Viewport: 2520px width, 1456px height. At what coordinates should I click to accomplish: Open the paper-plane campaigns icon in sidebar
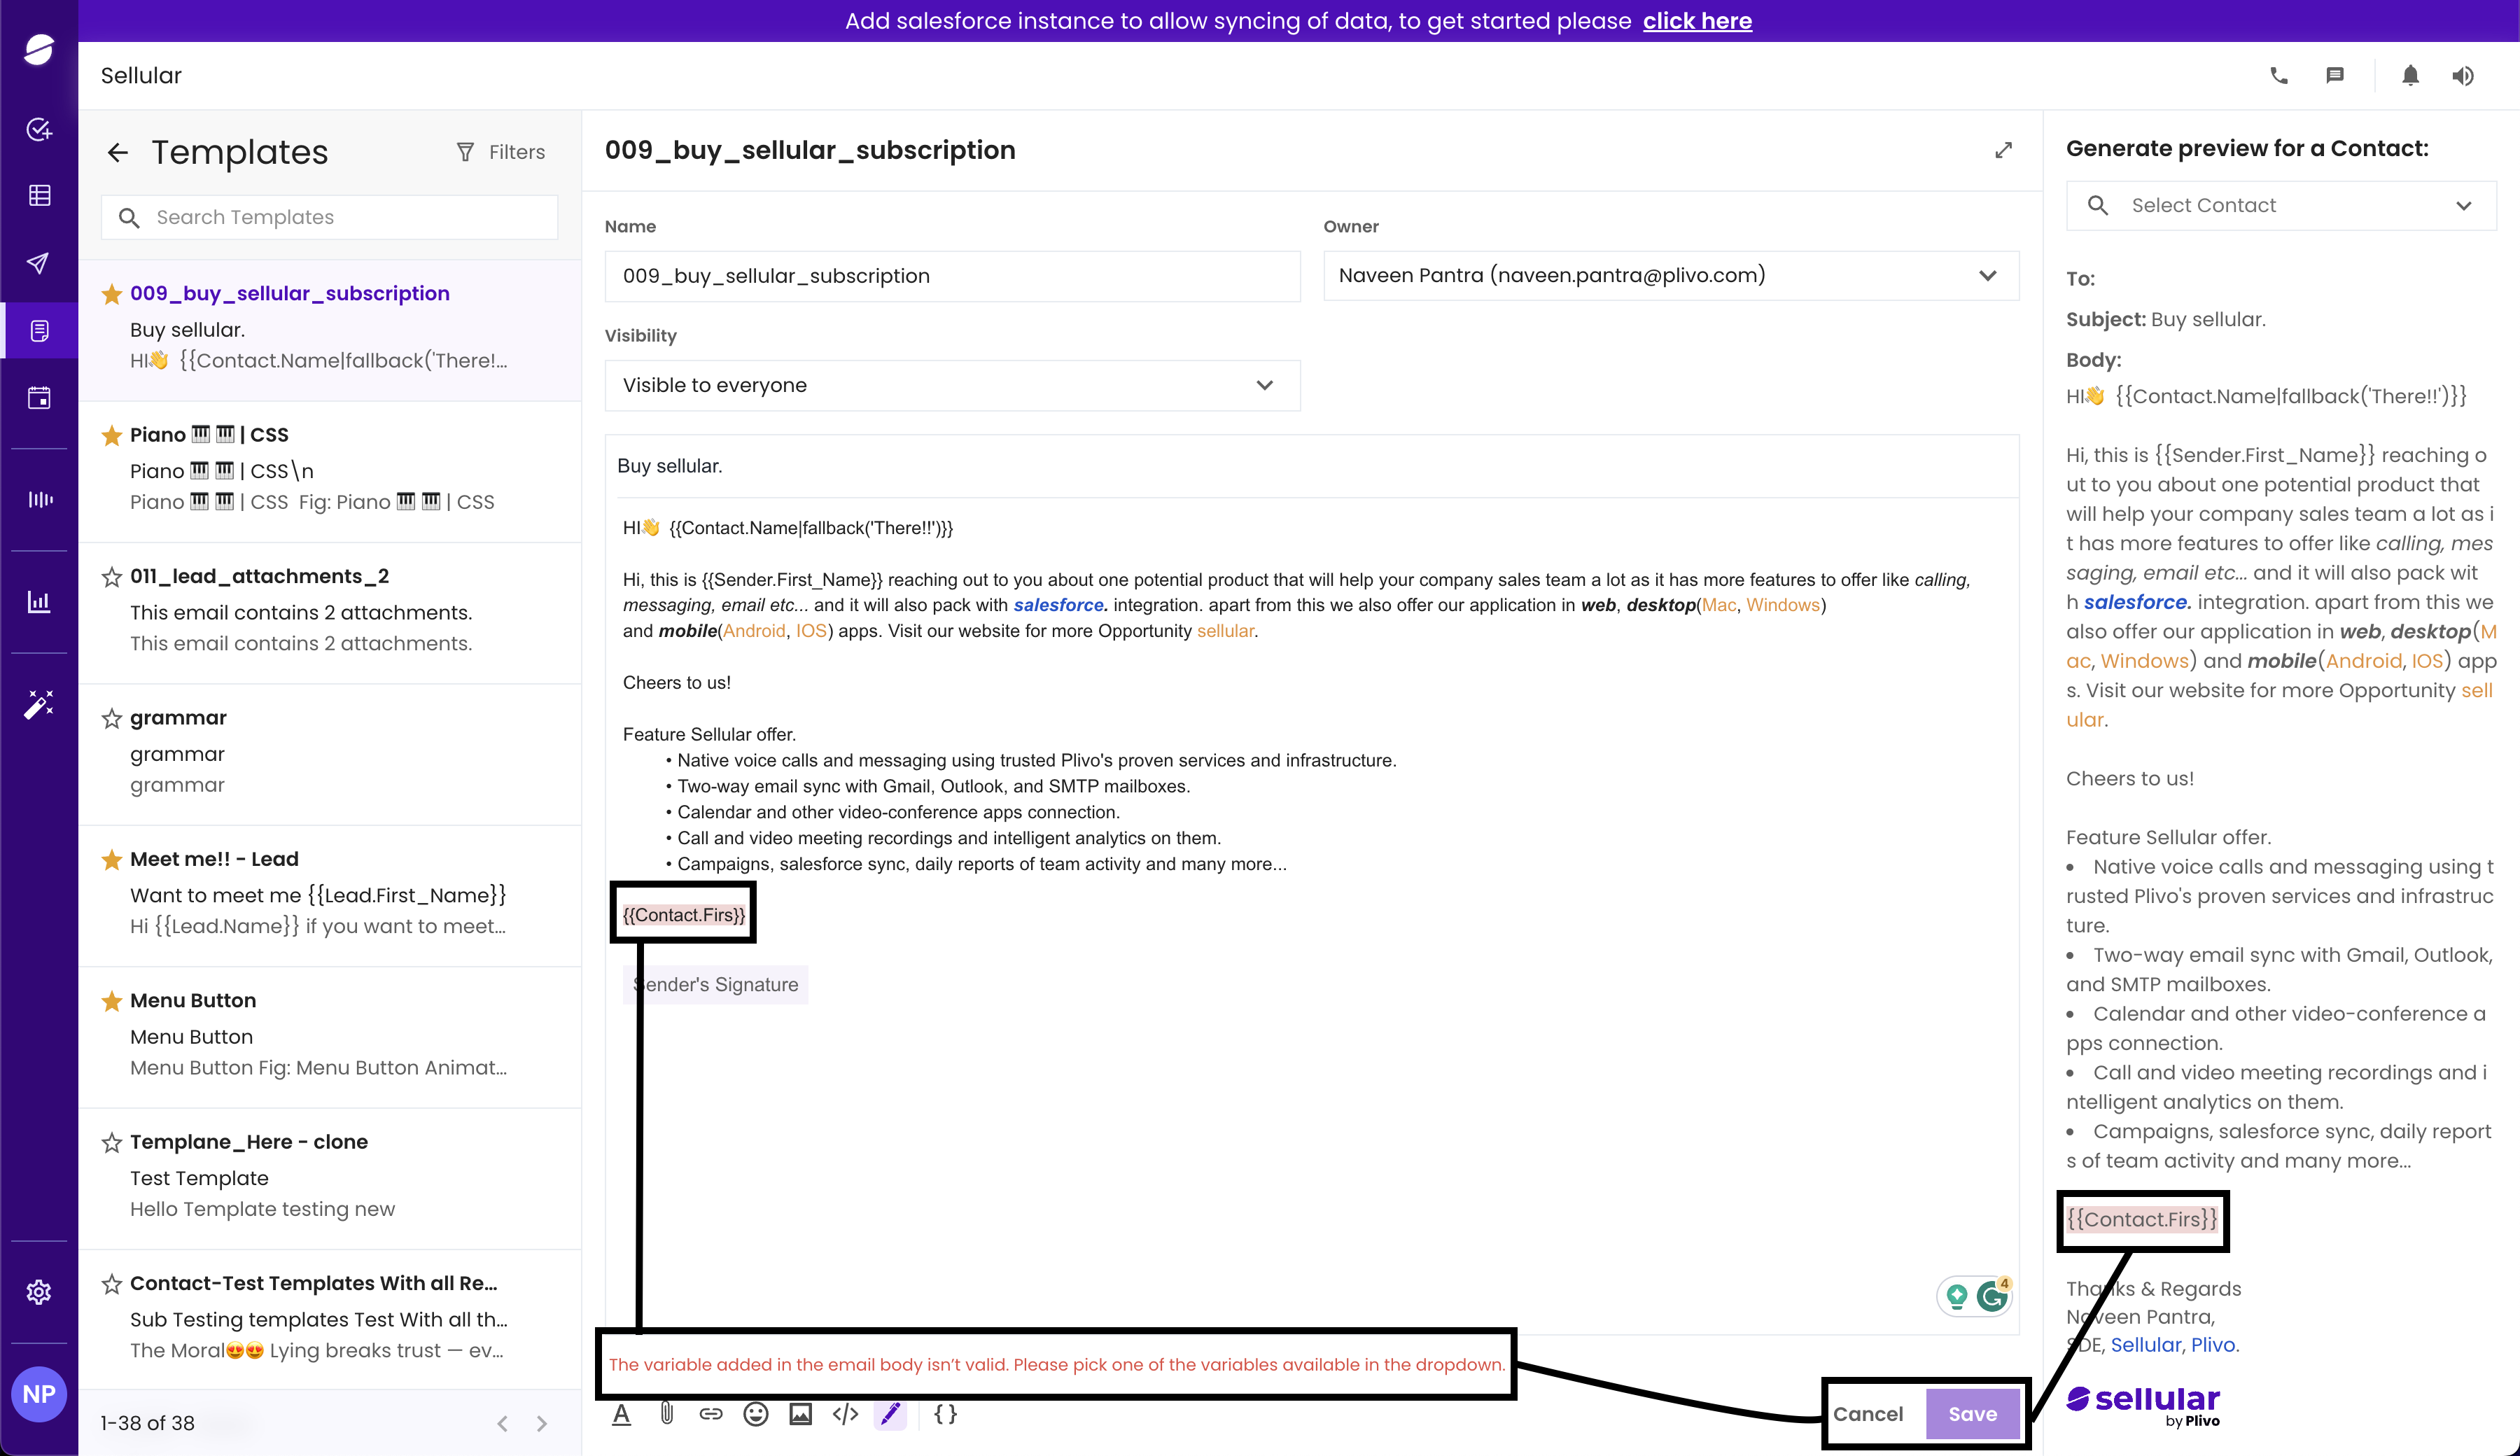click(x=39, y=263)
